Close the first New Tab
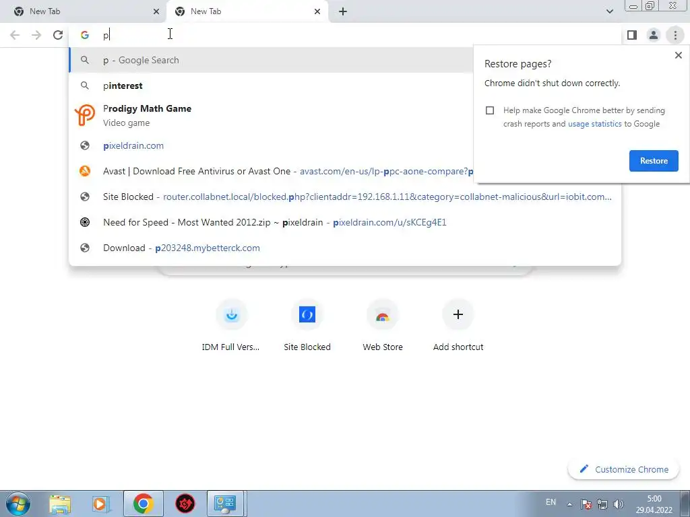This screenshot has width=690, height=517. (x=156, y=11)
